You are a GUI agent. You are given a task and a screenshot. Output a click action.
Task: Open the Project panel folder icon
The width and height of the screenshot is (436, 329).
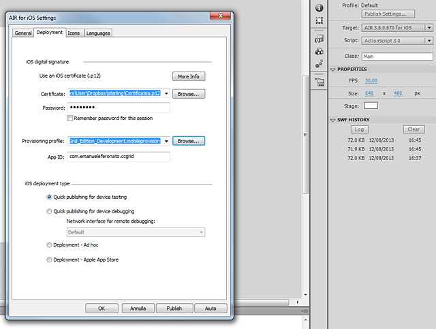click(x=319, y=81)
